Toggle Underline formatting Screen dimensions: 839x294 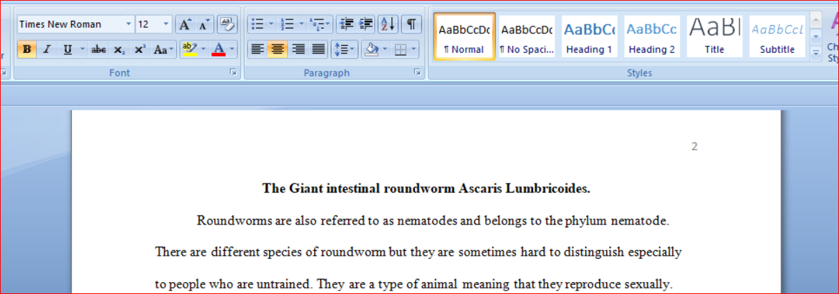click(67, 49)
